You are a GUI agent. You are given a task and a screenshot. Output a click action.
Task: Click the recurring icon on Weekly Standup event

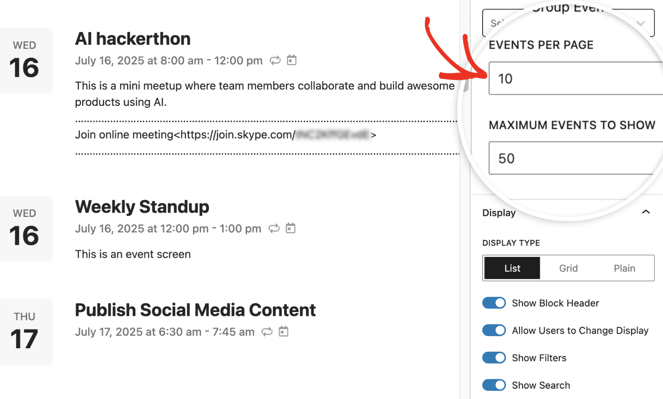(274, 228)
